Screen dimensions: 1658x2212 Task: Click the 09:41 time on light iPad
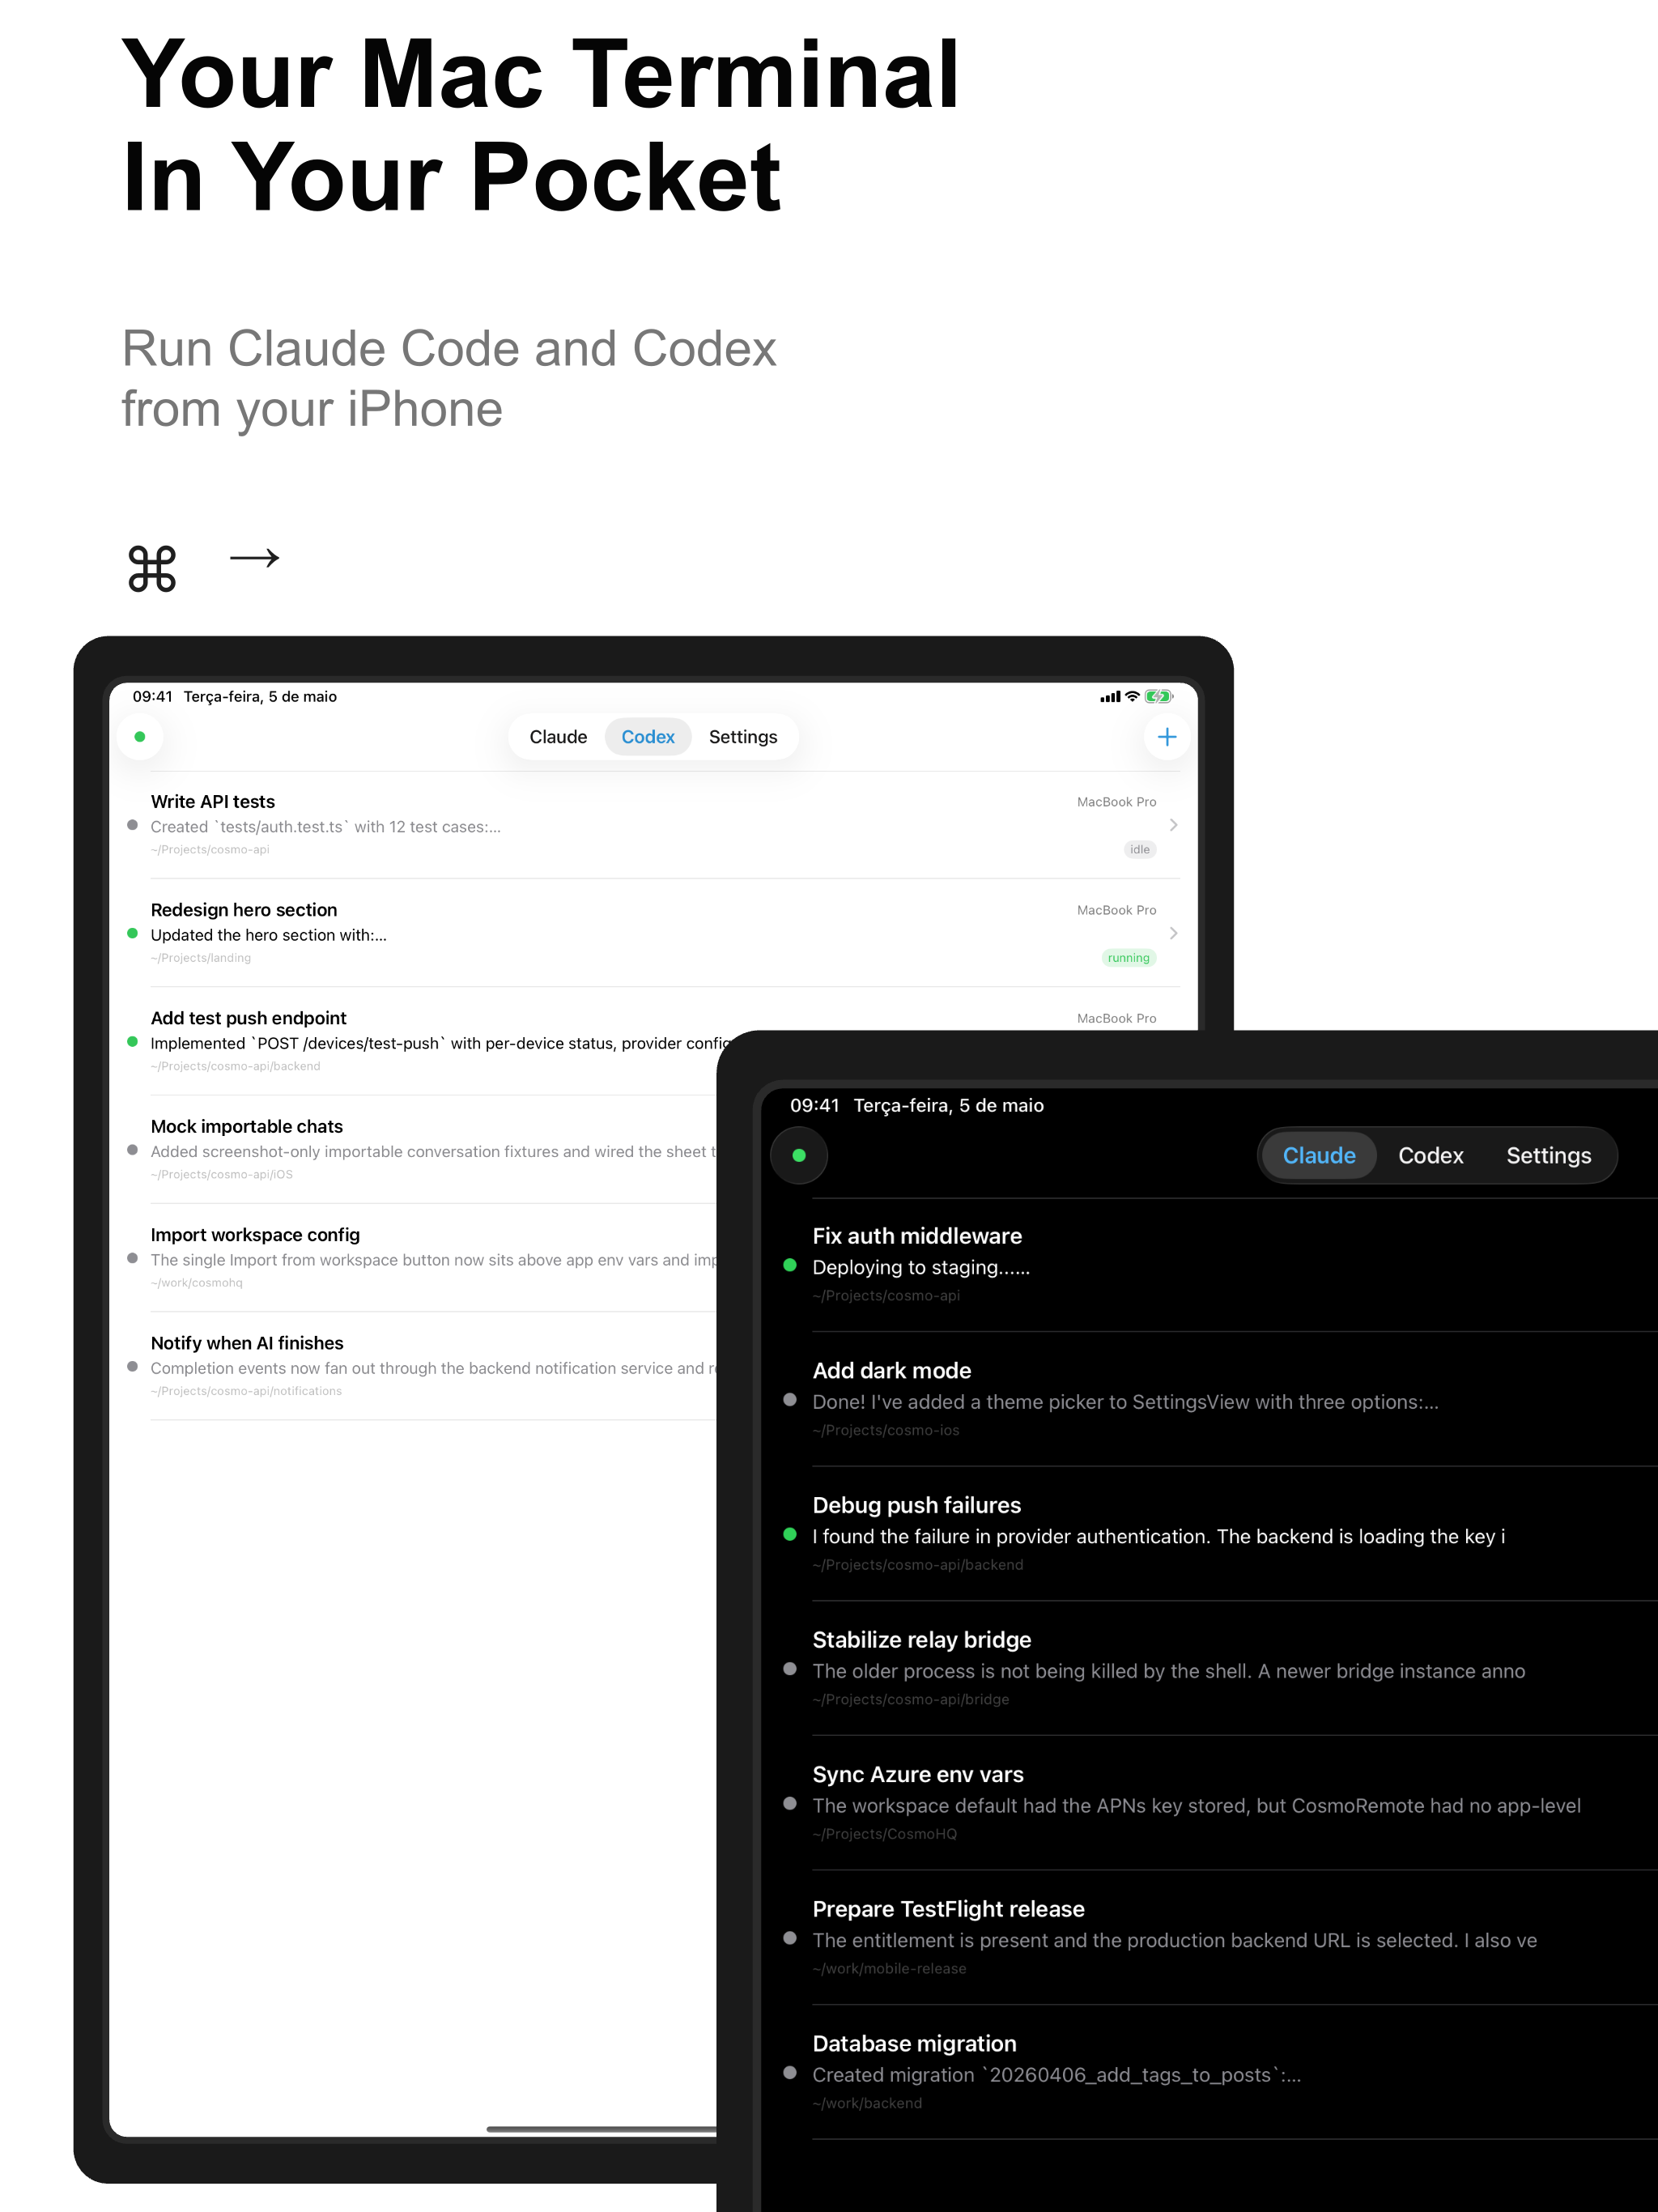pyautogui.click(x=153, y=697)
